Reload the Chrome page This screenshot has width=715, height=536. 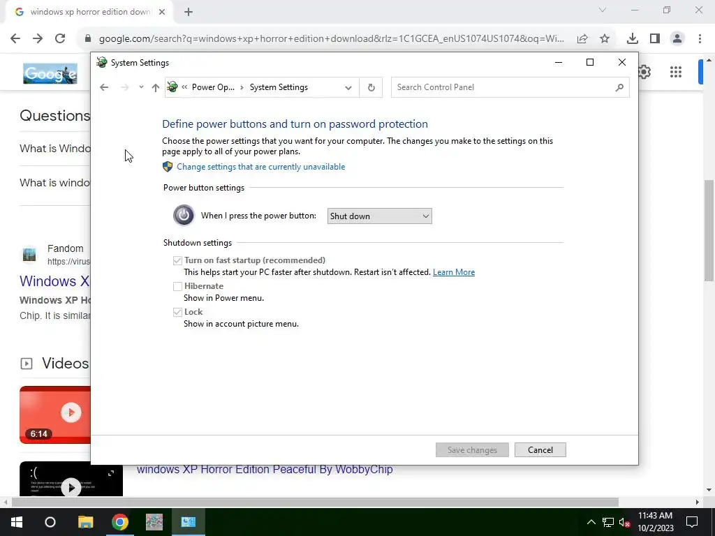tap(60, 38)
